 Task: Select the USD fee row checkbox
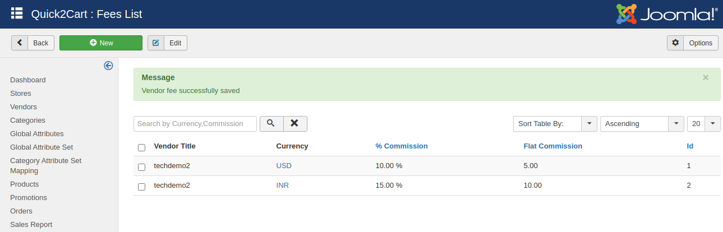pos(141,167)
